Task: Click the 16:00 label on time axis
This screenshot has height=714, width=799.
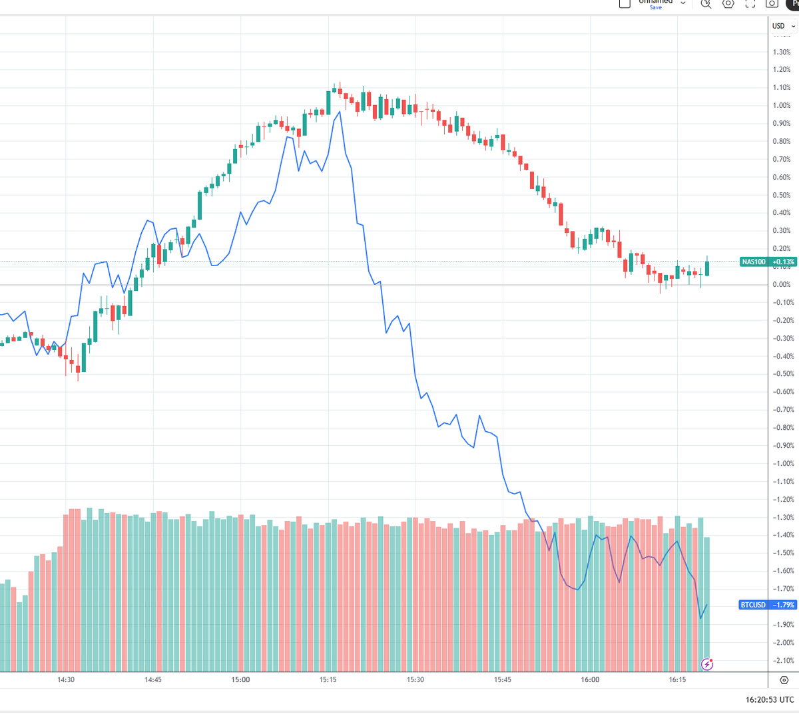Action: pos(590,680)
